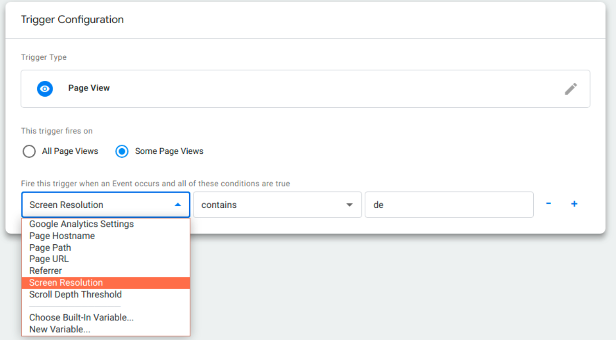Choose Page Hostname from variable list

[x=106, y=236]
